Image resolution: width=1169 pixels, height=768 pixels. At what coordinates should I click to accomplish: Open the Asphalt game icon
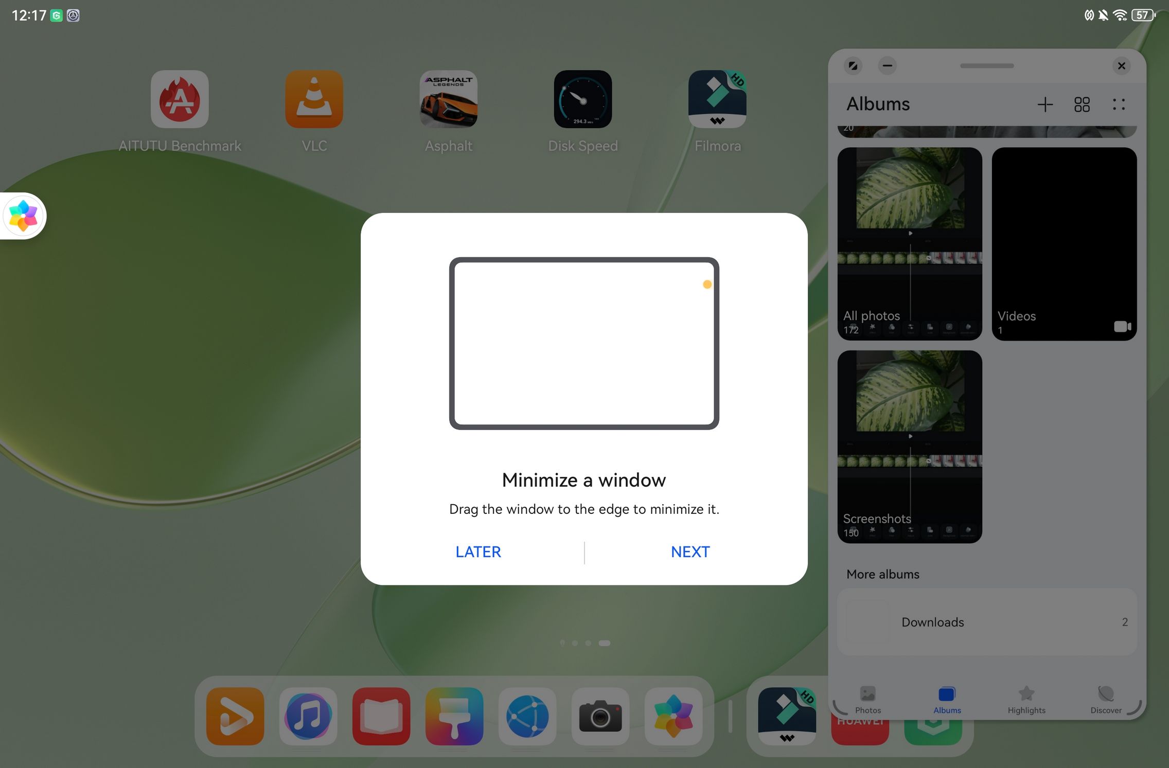449,99
